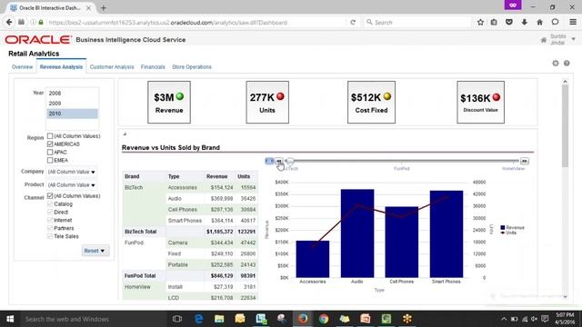Toggle the Tele Sales channel checkbox

click(50, 236)
